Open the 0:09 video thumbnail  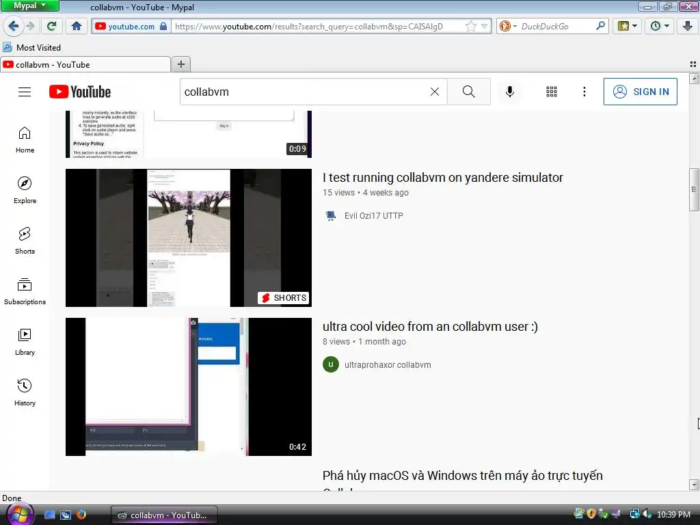(189, 135)
